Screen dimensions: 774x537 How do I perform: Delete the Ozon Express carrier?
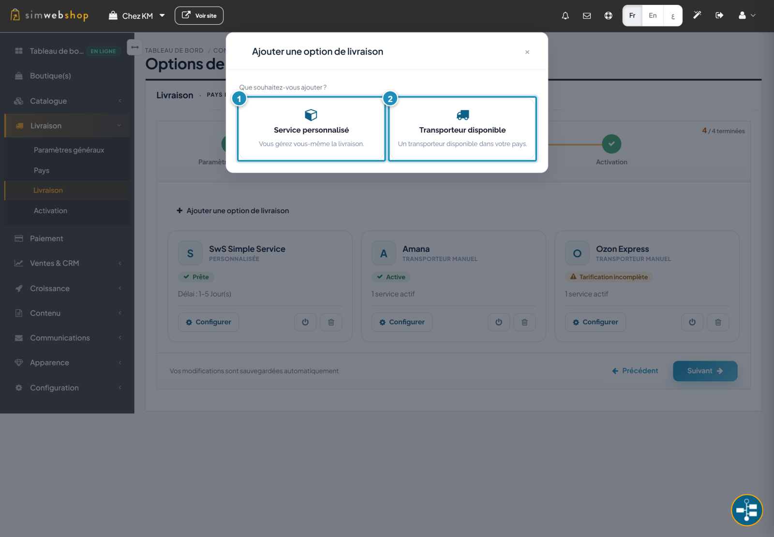coord(718,322)
